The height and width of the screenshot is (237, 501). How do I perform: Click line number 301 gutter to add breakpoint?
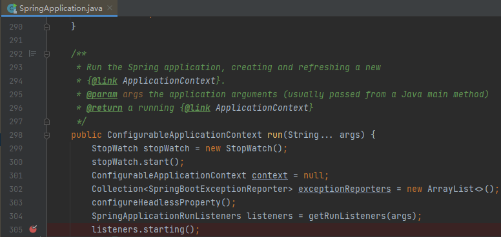pyautogui.click(x=16, y=176)
